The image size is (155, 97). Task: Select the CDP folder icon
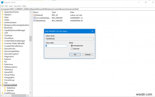tap(3, 33)
